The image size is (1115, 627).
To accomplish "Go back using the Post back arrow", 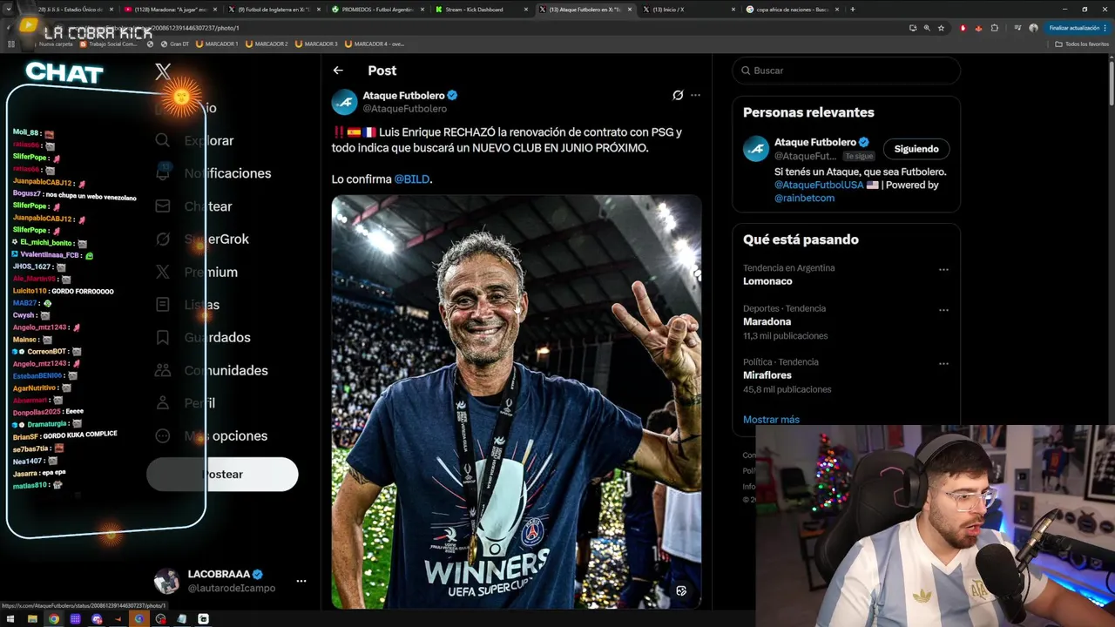I will click(x=338, y=71).
